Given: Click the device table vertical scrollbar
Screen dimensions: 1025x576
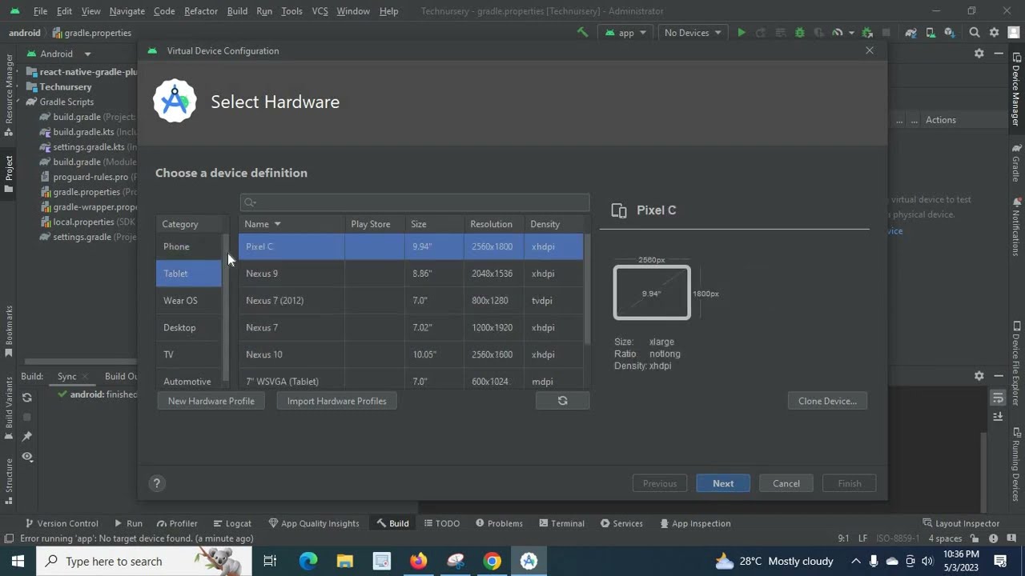Looking at the screenshot, I should coord(588,290).
